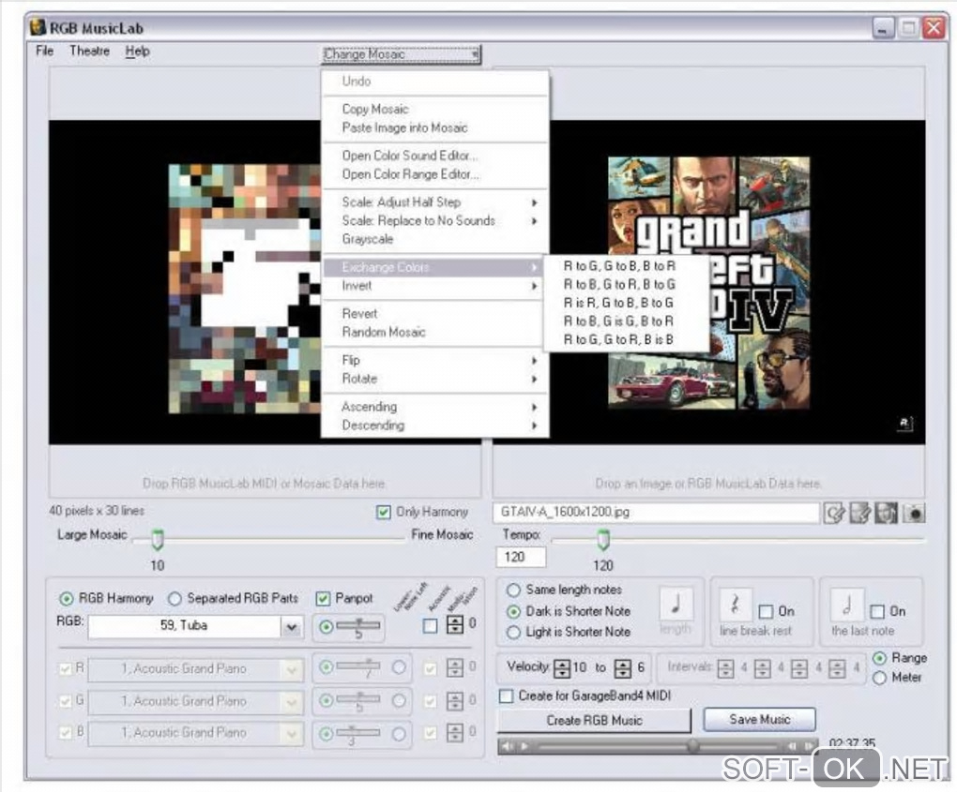Click the modulation stepper in the B instrument row
Screen dimensions: 957x792
455,732
